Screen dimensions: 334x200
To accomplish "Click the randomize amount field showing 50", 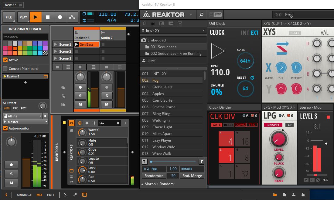I will click(x=173, y=175).
